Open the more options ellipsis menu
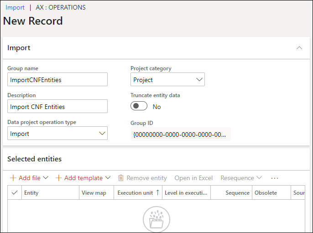This screenshot has width=313, height=233. (x=274, y=178)
